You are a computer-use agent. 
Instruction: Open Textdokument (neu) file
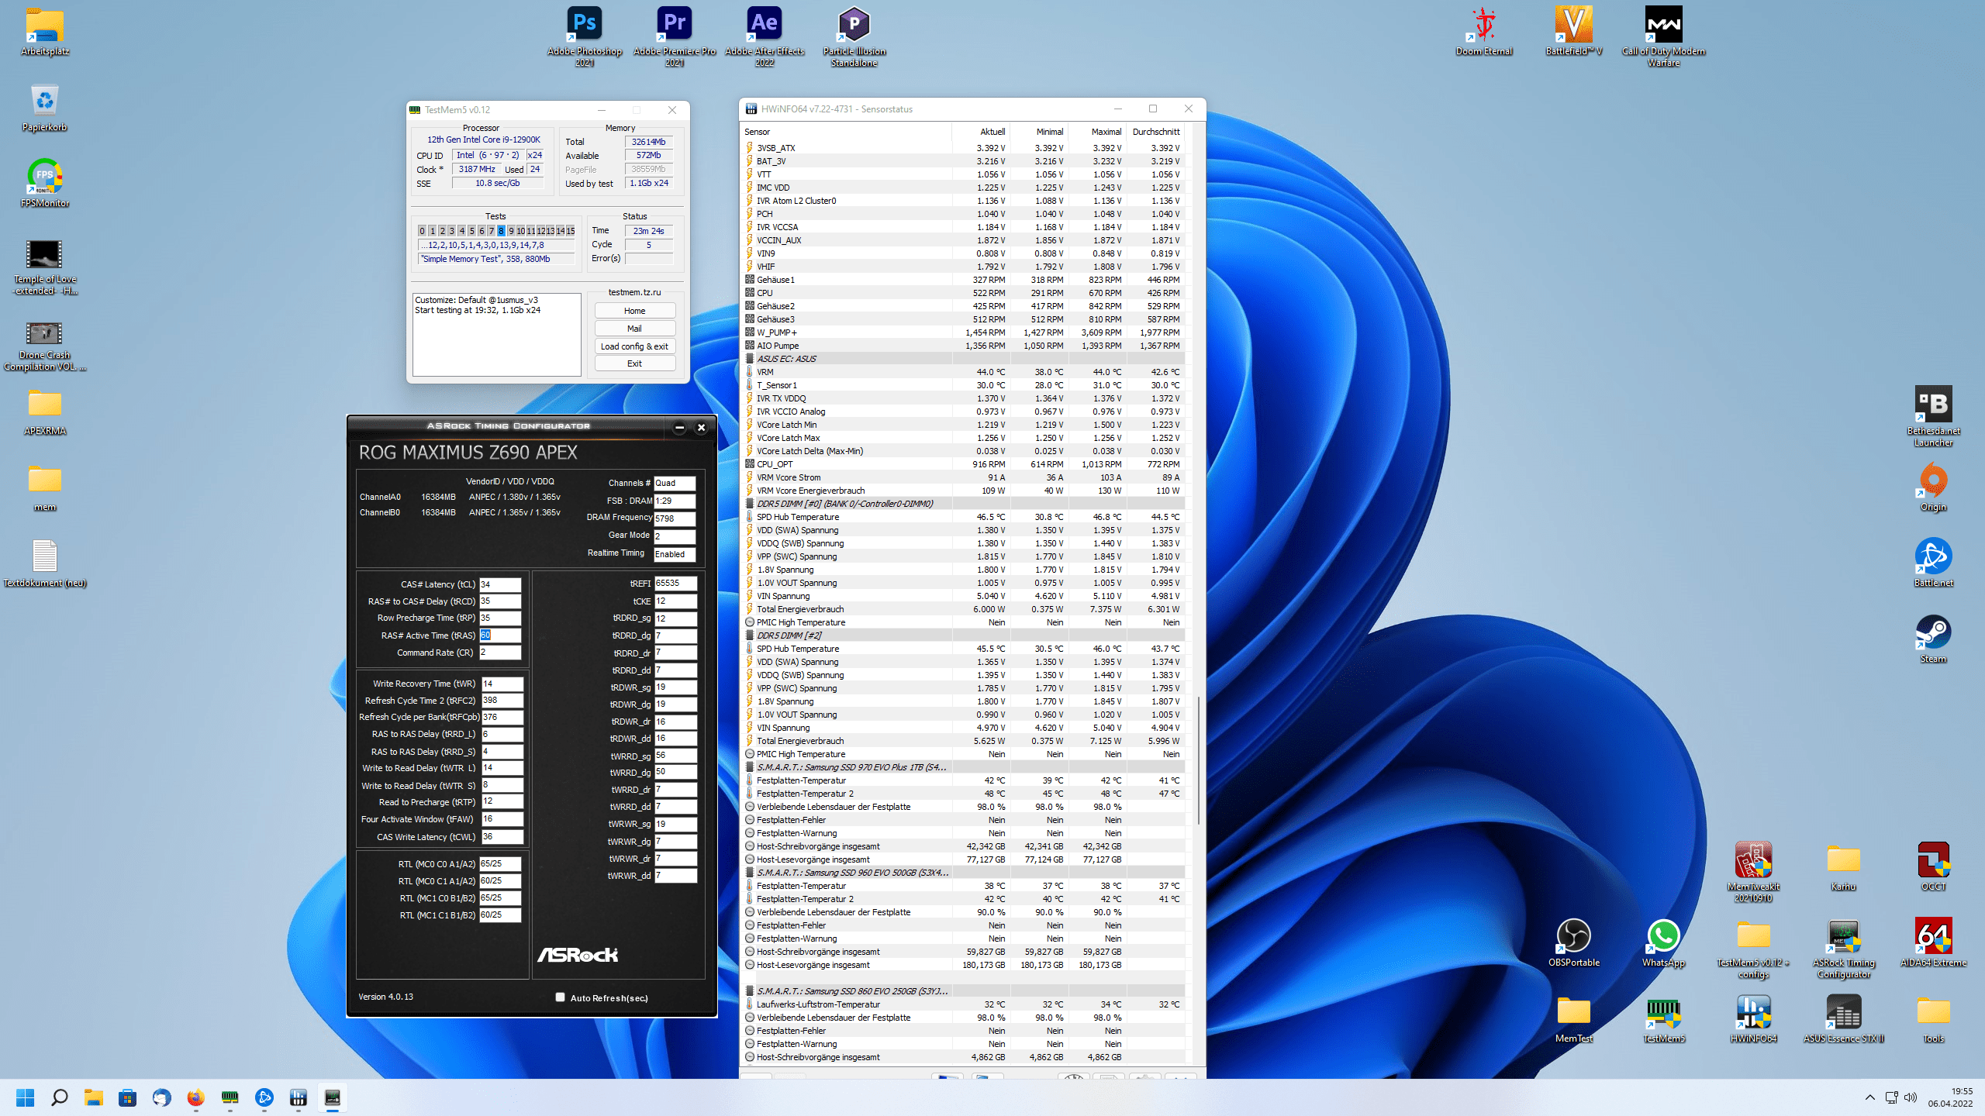coord(45,564)
